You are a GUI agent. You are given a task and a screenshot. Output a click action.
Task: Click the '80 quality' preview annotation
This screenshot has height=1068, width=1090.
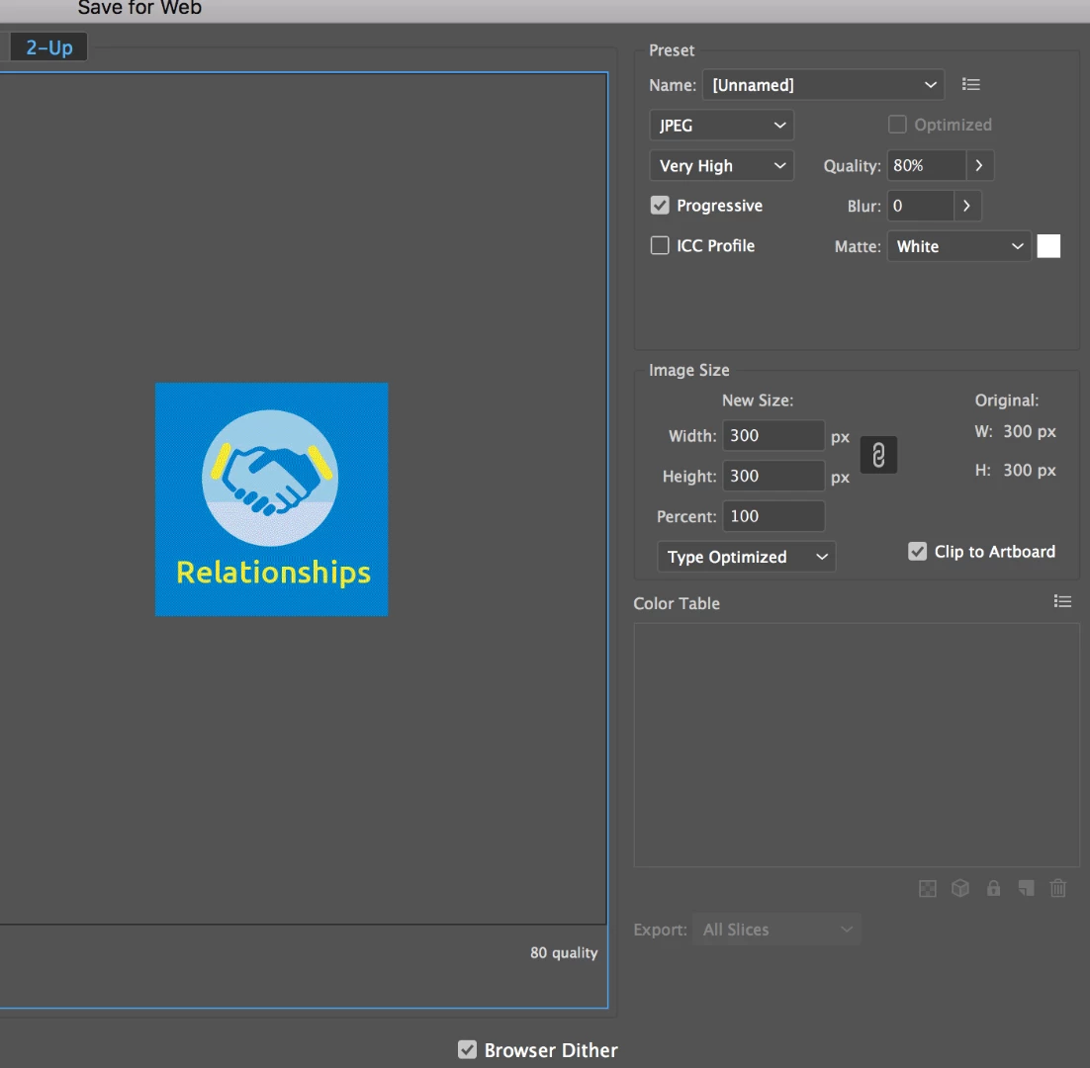564,952
